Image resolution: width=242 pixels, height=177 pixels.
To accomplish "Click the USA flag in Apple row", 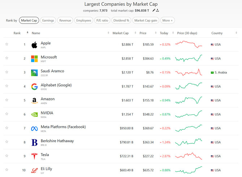I will (212, 45).
